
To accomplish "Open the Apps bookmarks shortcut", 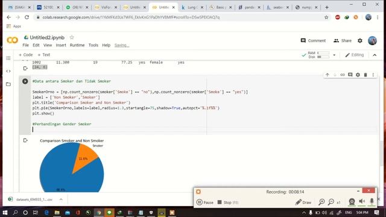I will tap(14, 26).
